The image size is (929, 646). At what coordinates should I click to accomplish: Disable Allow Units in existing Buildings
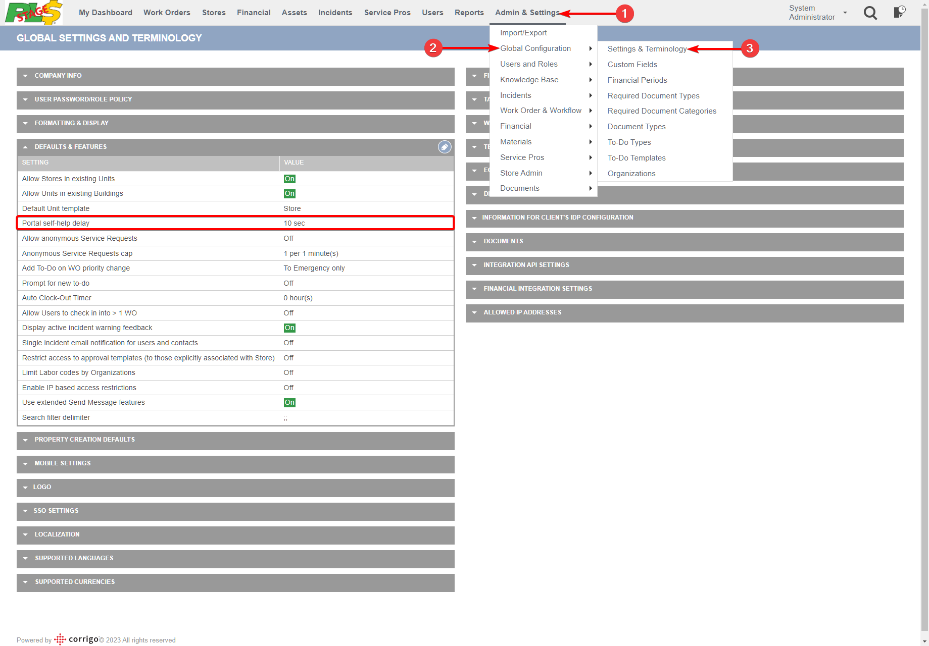coord(289,193)
